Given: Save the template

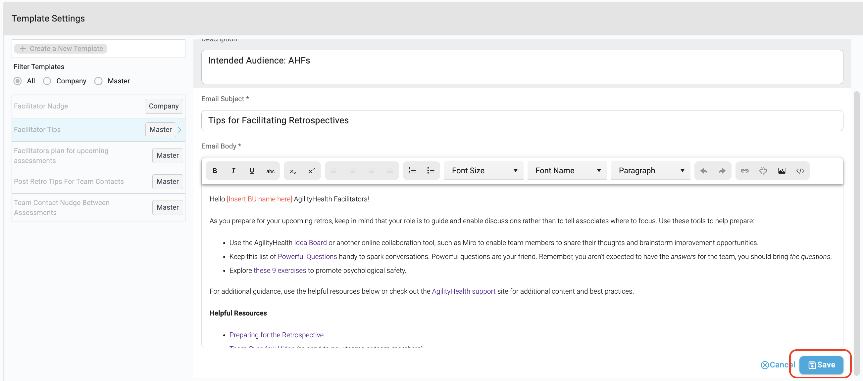Looking at the screenshot, I should [821, 364].
